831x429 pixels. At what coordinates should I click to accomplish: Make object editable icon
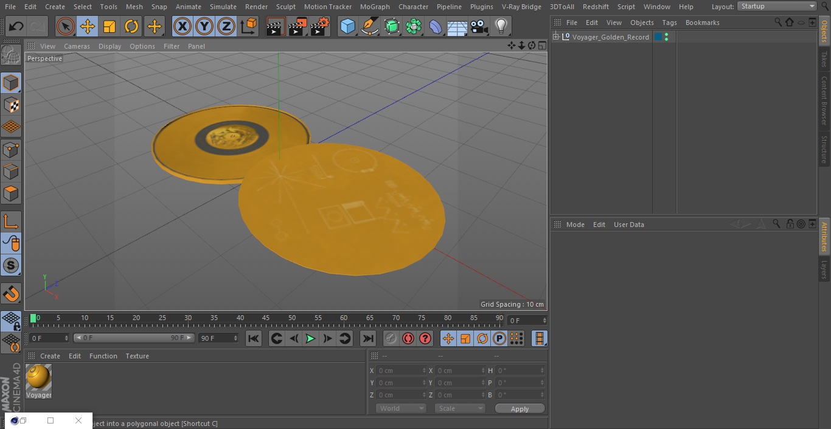pyautogui.click(x=11, y=55)
